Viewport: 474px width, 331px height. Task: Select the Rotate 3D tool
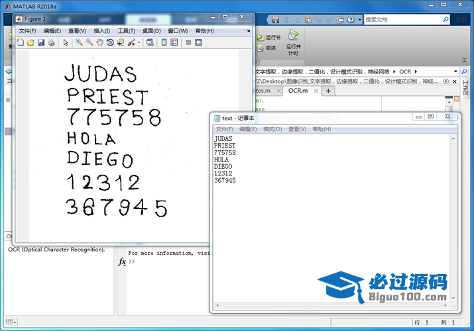point(110,42)
